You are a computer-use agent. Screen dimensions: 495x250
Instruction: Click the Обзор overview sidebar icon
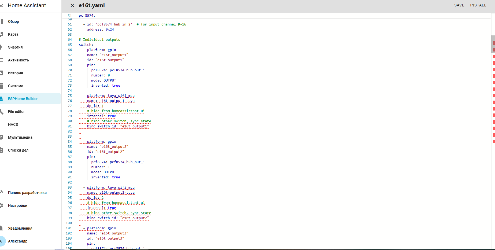click(2, 21)
